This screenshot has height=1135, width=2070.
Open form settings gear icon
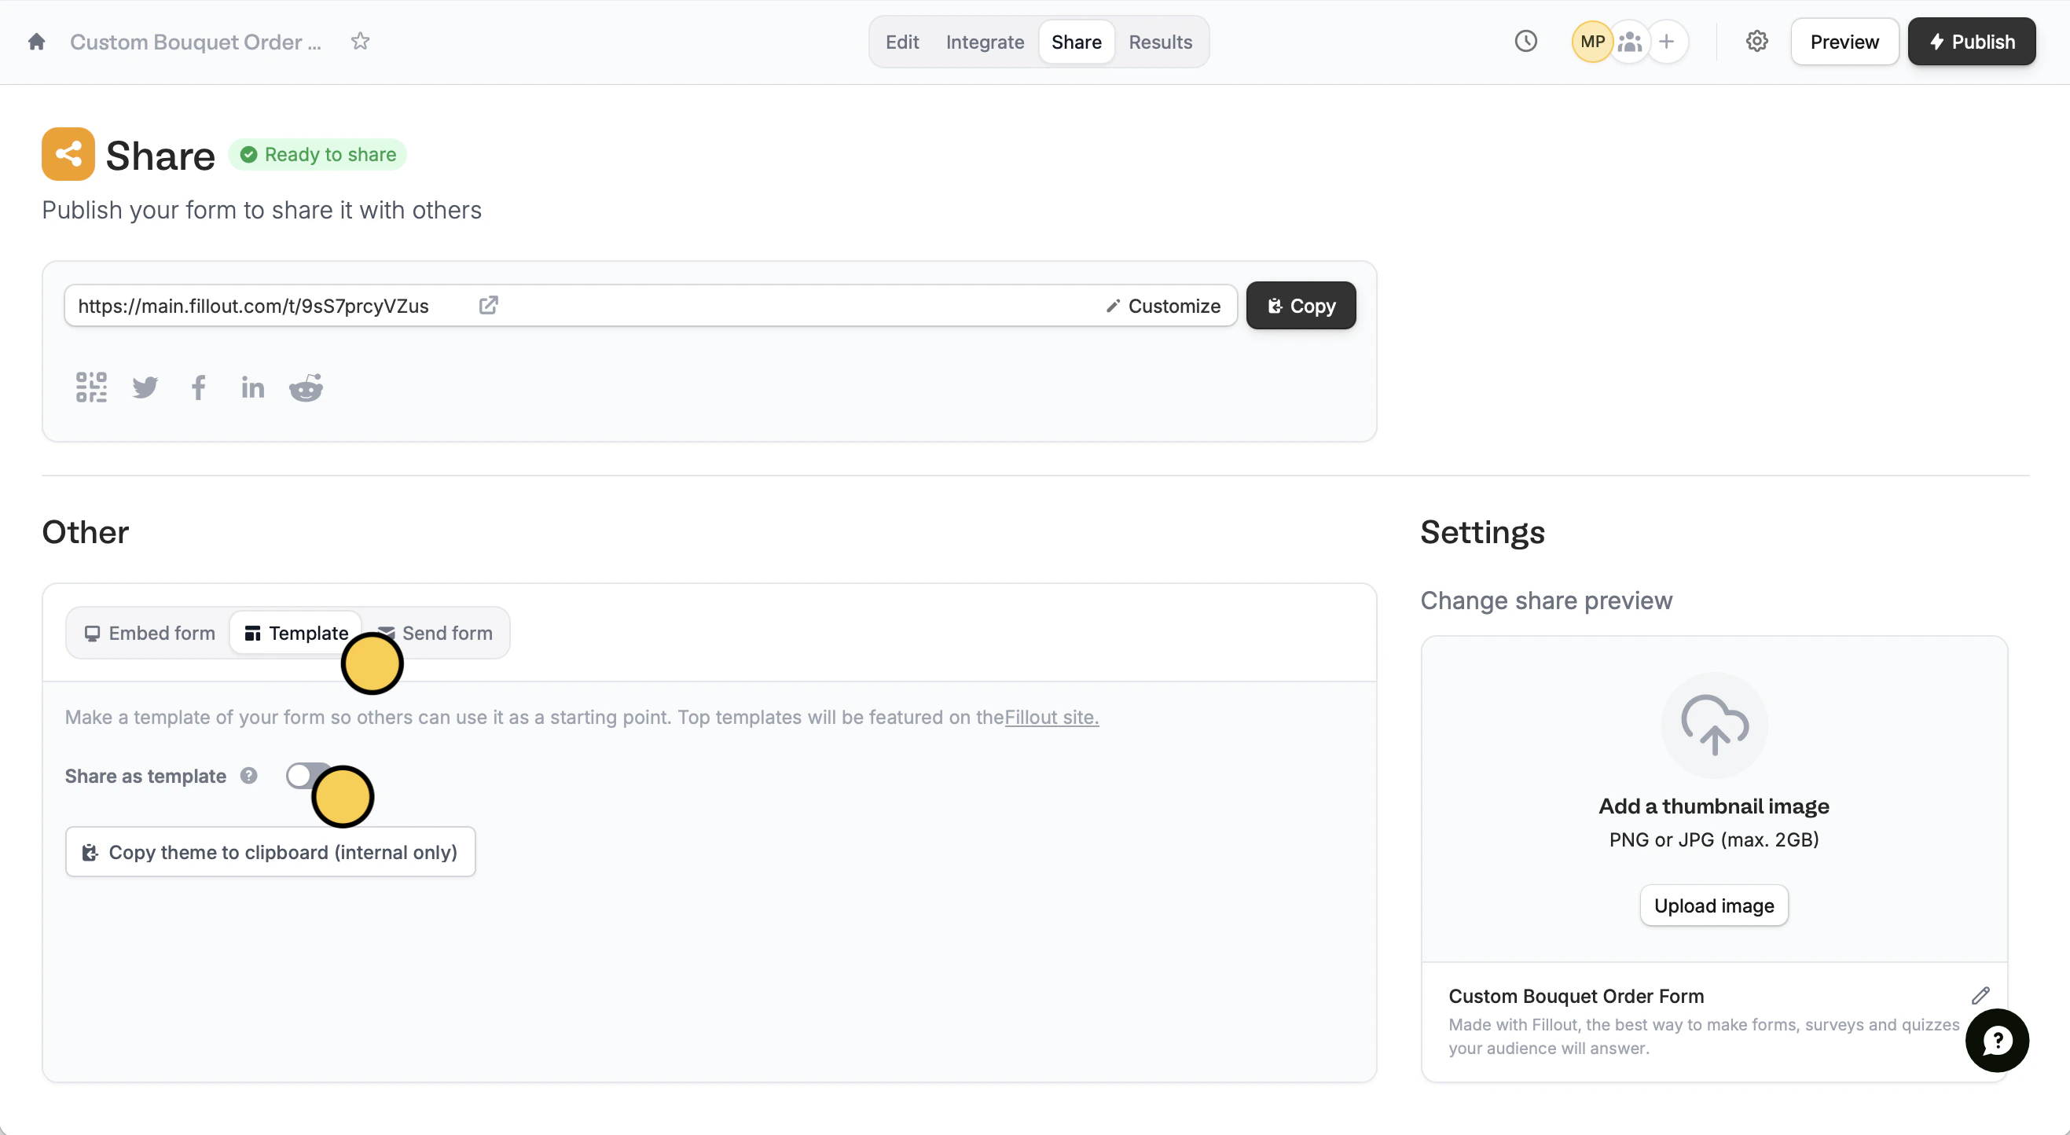click(x=1756, y=42)
